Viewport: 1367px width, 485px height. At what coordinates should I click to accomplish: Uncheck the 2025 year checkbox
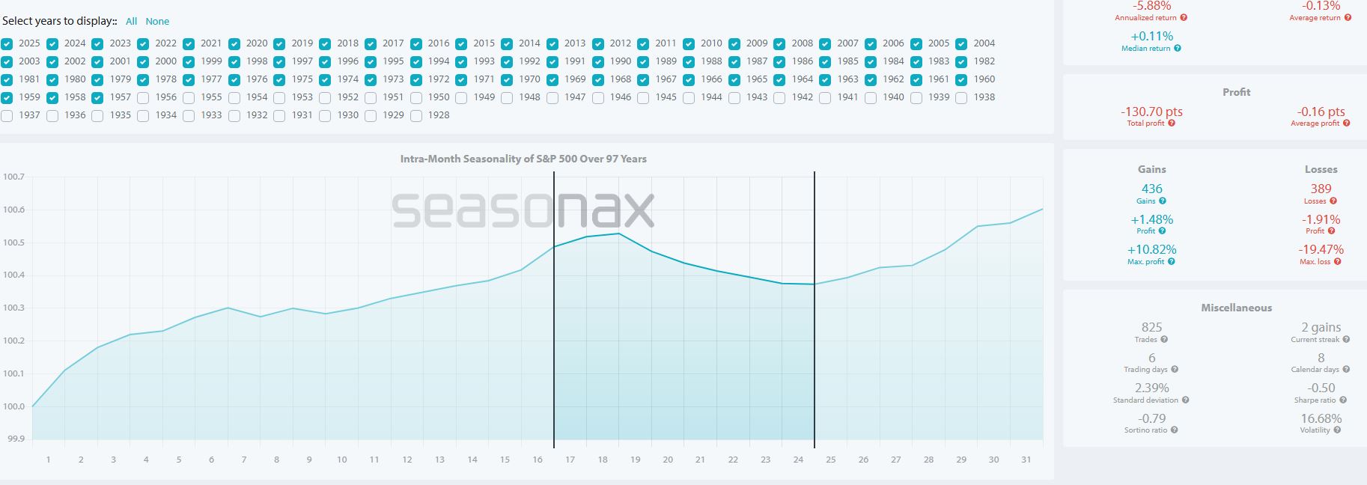click(7, 43)
